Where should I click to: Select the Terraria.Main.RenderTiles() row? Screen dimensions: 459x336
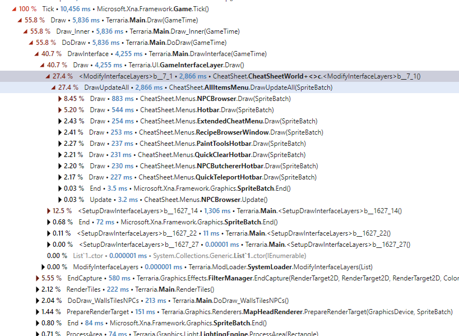point(230,289)
